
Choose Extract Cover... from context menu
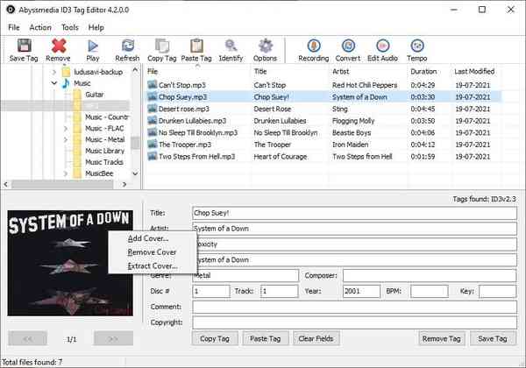(x=153, y=265)
